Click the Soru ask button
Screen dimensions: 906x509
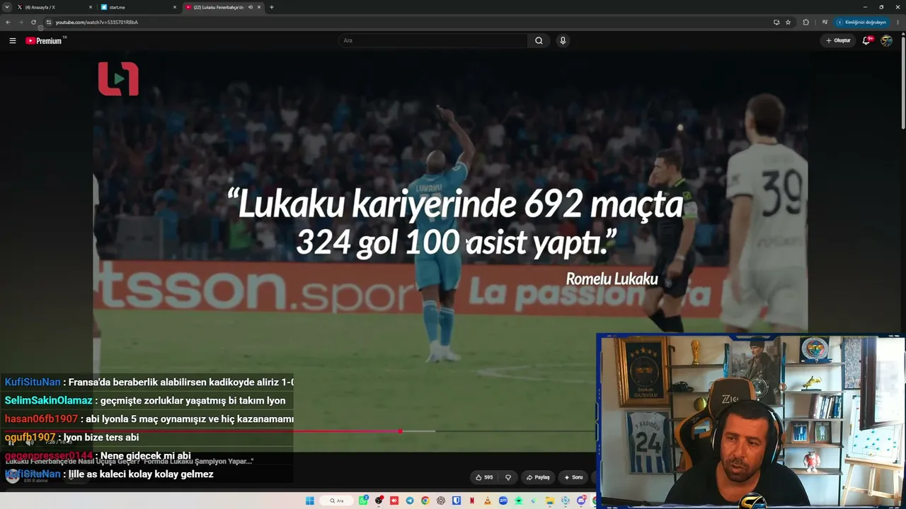pyautogui.click(x=573, y=477)
